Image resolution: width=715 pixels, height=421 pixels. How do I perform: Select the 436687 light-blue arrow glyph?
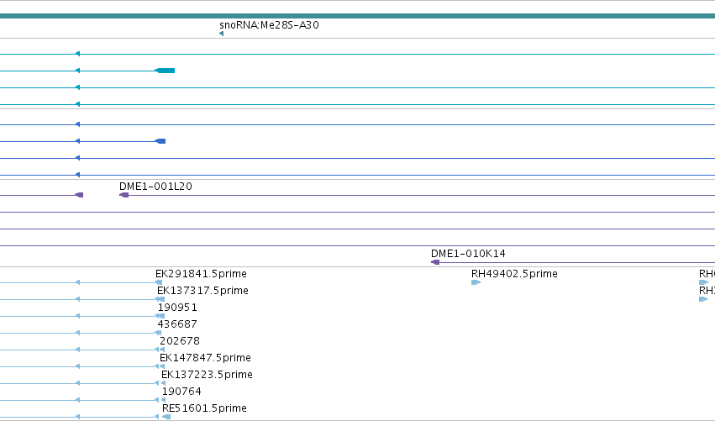coord(158,333)
